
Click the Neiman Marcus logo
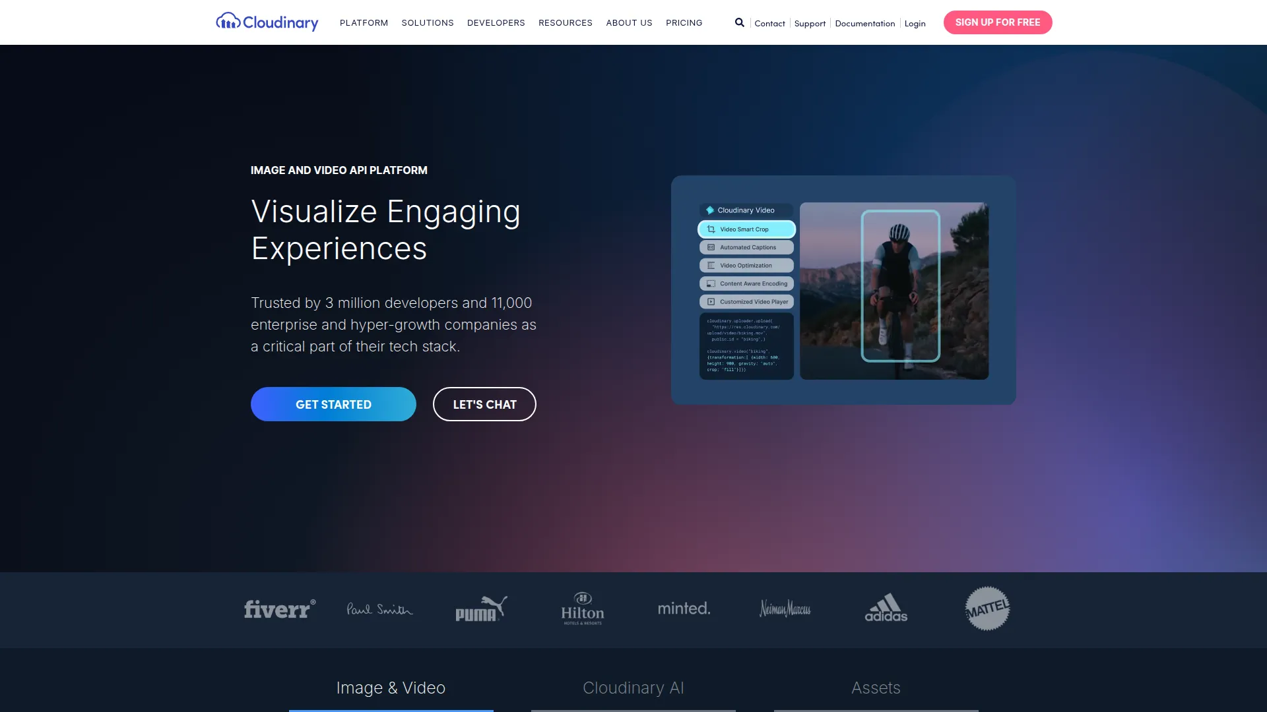click(785, 608)
